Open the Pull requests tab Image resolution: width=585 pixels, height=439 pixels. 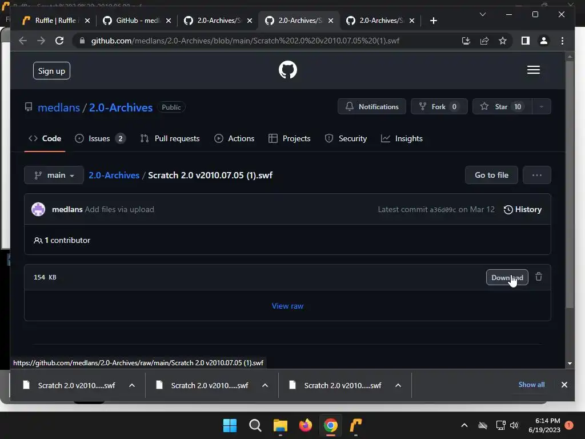pos(170,138)
